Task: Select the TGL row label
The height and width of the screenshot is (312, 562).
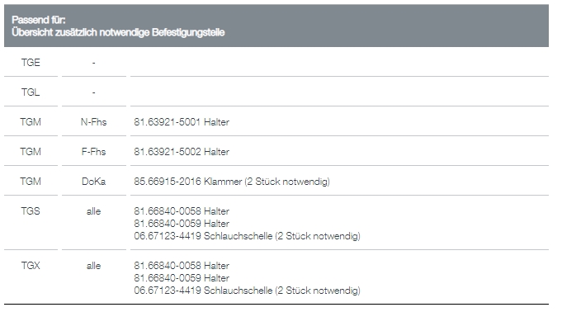Action: click(x=31, y=92)
